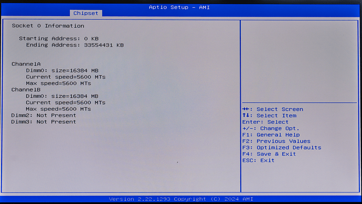
Task: Click the Select Item help line
Action: pyautogui.click(x=270, y=115)
